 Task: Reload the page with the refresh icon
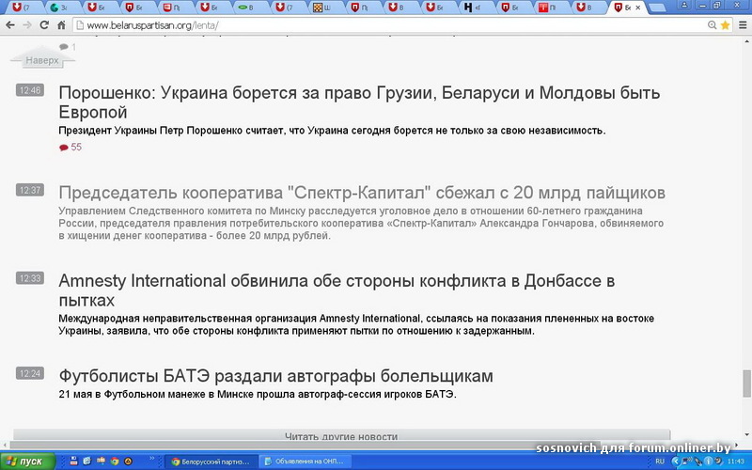pyautogui.click(x=45, y=25)
